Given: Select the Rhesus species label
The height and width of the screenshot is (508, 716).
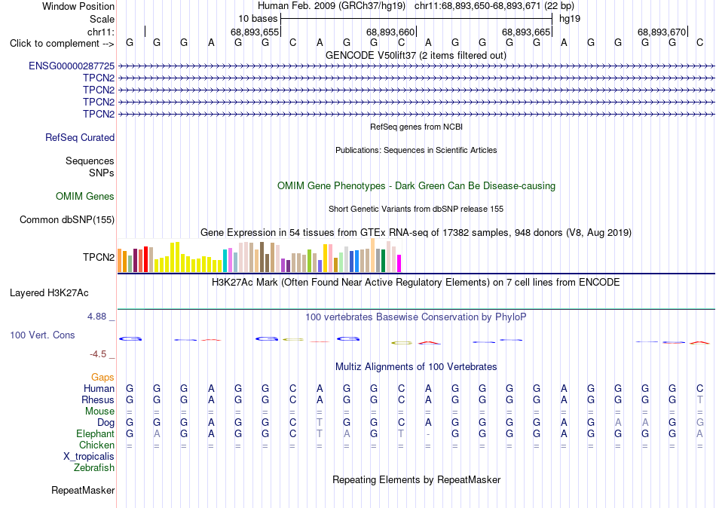Looking at the screenshot, I should 98,399.
